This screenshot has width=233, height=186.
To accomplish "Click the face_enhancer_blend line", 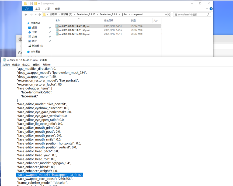I will pyautogui.click(x=36, y=167).
